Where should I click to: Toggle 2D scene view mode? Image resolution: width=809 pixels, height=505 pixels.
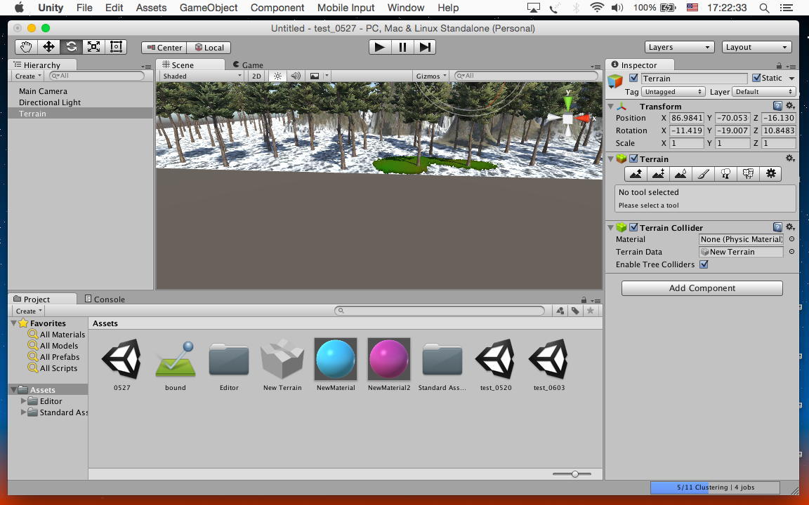pyautogui.click(x=256, y=76)
